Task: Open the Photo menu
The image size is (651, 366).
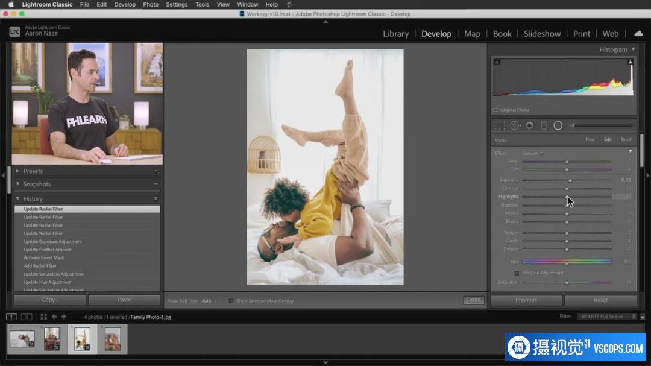Action: pyautogui.click(x=151, y=5)
